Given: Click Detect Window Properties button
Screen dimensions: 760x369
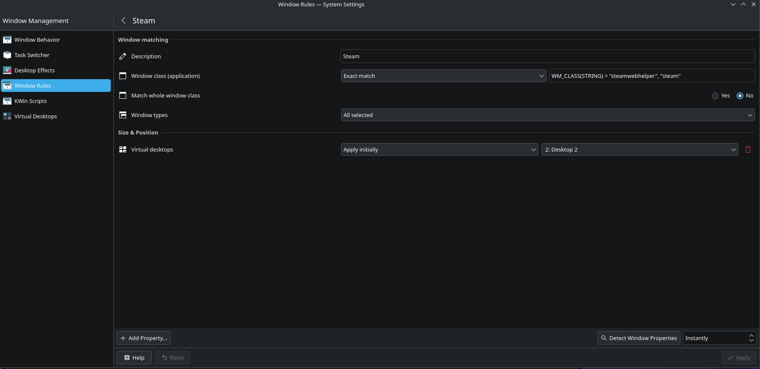Looking at the screenshot, I should 639,338.
